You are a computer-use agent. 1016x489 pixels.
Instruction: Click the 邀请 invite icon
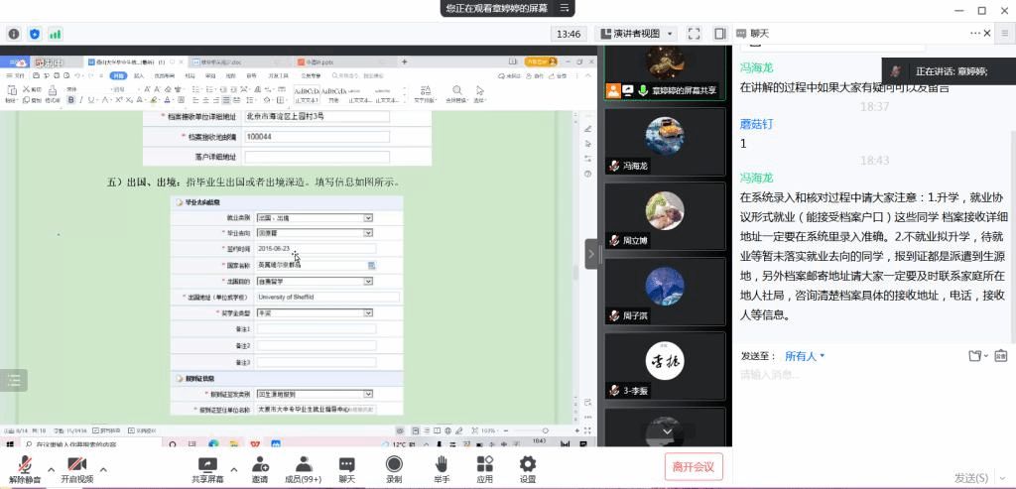[x=260, y=464]
